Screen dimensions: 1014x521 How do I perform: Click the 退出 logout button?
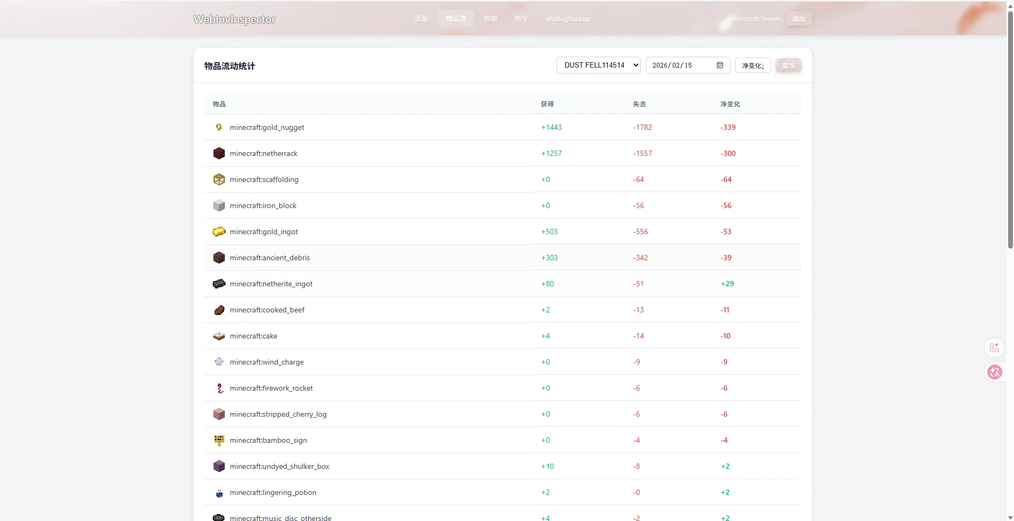point(799,19)
